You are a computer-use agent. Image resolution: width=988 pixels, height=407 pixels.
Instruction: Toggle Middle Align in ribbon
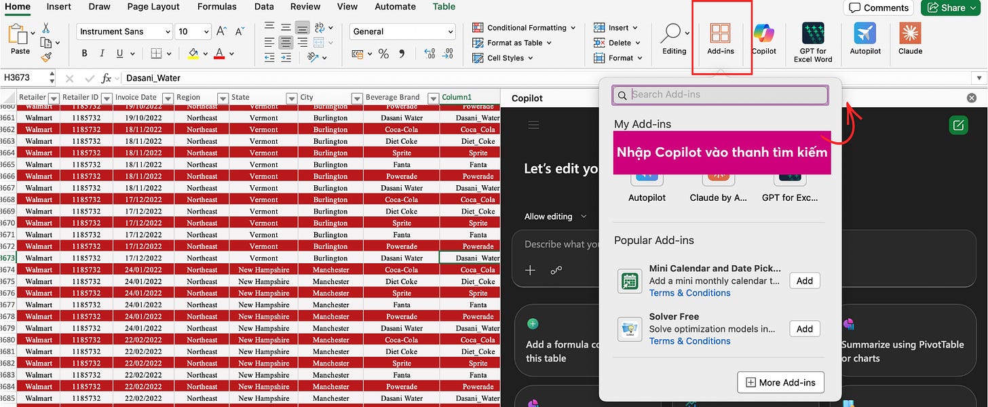[286, 28]
